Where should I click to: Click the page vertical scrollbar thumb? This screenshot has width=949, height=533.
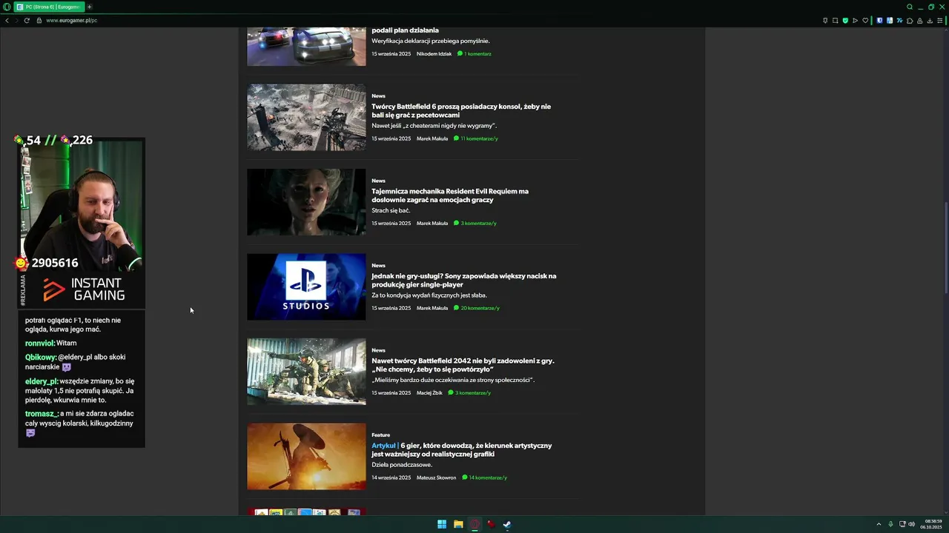click(x=945, y=249)
